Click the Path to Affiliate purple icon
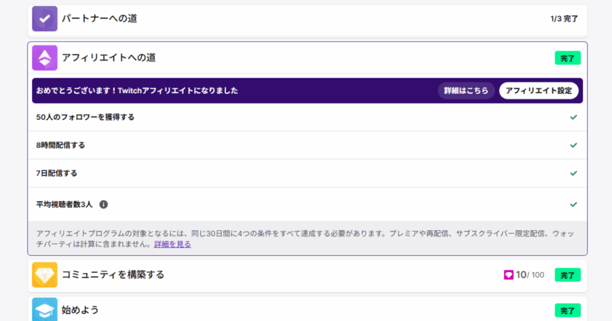612x321 pixels. pyautogui.click(x=45, y=58)
